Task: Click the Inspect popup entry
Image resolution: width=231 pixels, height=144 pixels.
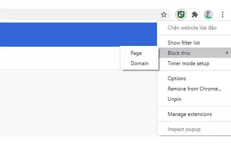Action: pyautogui.click(x=184, y=129)
